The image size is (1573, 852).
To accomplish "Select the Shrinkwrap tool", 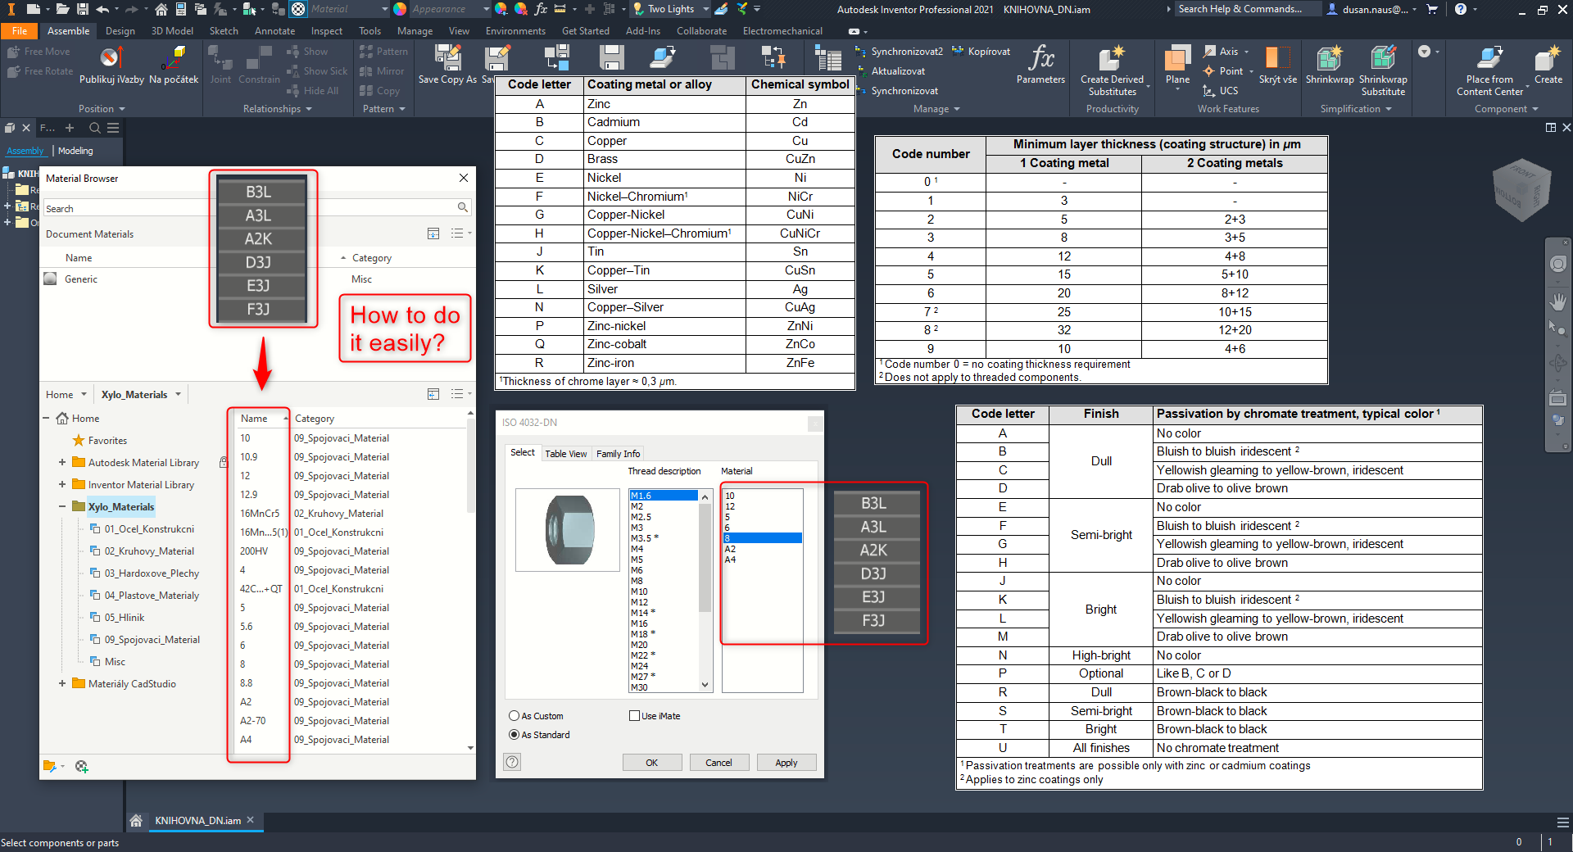I will 1329,66.
